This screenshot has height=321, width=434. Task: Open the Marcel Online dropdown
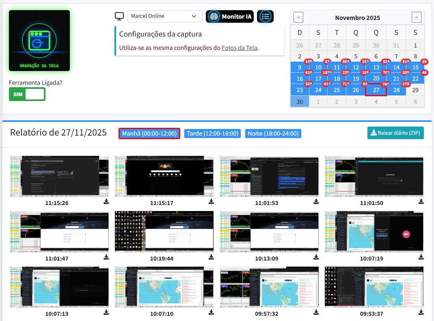(165, 16)
